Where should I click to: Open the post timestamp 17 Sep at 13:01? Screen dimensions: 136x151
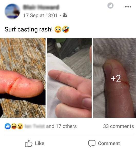[x=40, y=15]
